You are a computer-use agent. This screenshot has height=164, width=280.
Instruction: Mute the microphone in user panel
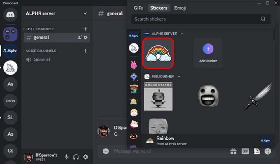point(66,157)
